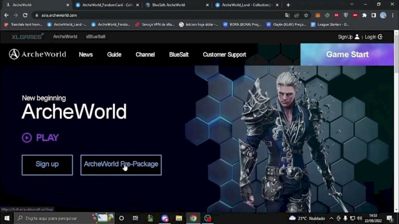Show hidden system tray icons chevron
399x224 pixels.
332,218
